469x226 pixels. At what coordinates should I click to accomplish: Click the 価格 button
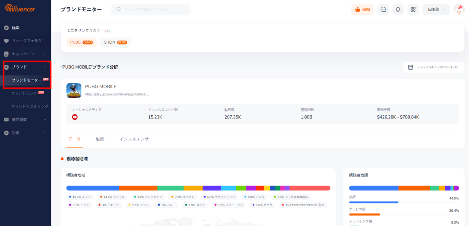(362, 10)
